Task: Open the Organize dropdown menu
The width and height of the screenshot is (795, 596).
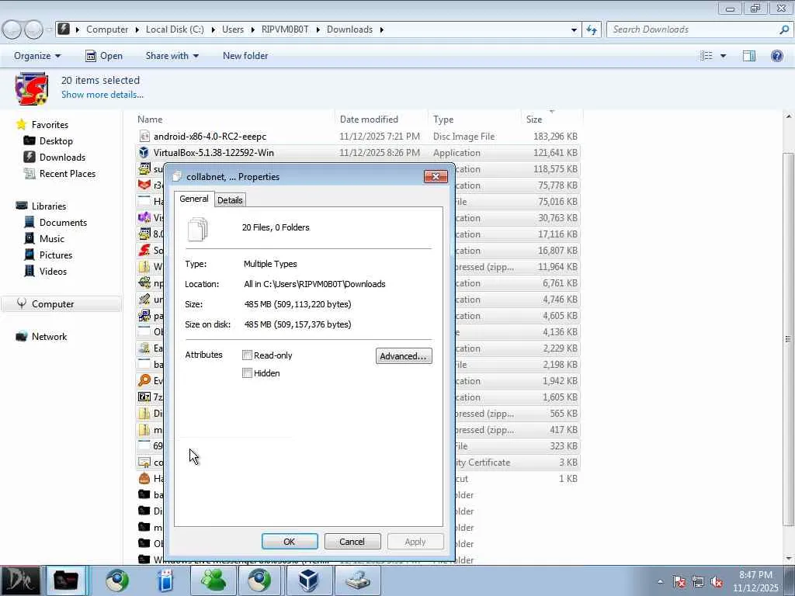Action: tap(37, 56)
